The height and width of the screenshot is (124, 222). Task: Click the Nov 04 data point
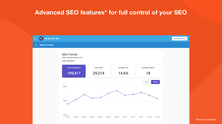[x=157, y=99]
